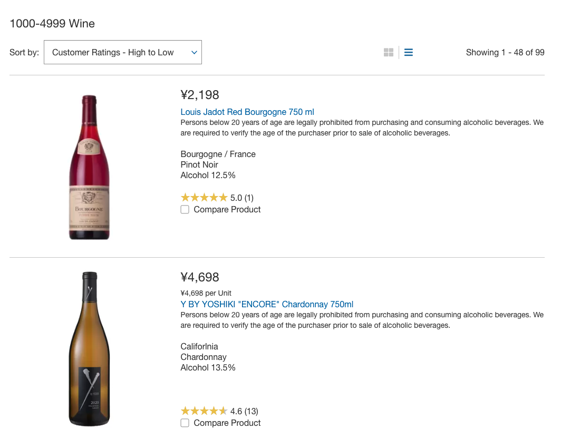Click Compare Product label under Louis Jadot

[x=227, y=210]
